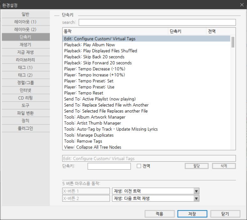
Task: Click the 삭제 delete button
Action: click(224, 166)
